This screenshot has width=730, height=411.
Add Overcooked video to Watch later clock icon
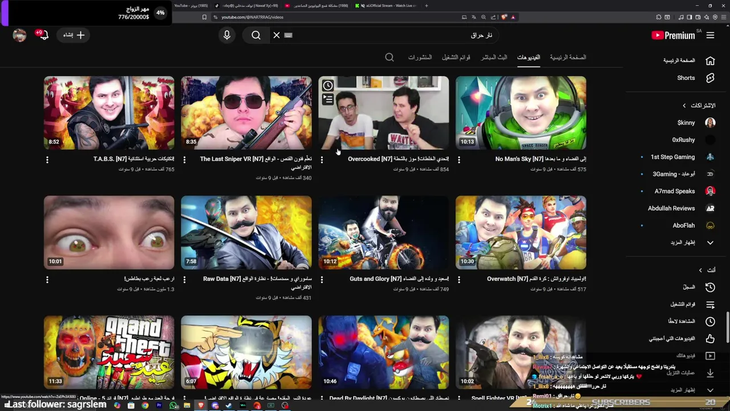[328, 86]
